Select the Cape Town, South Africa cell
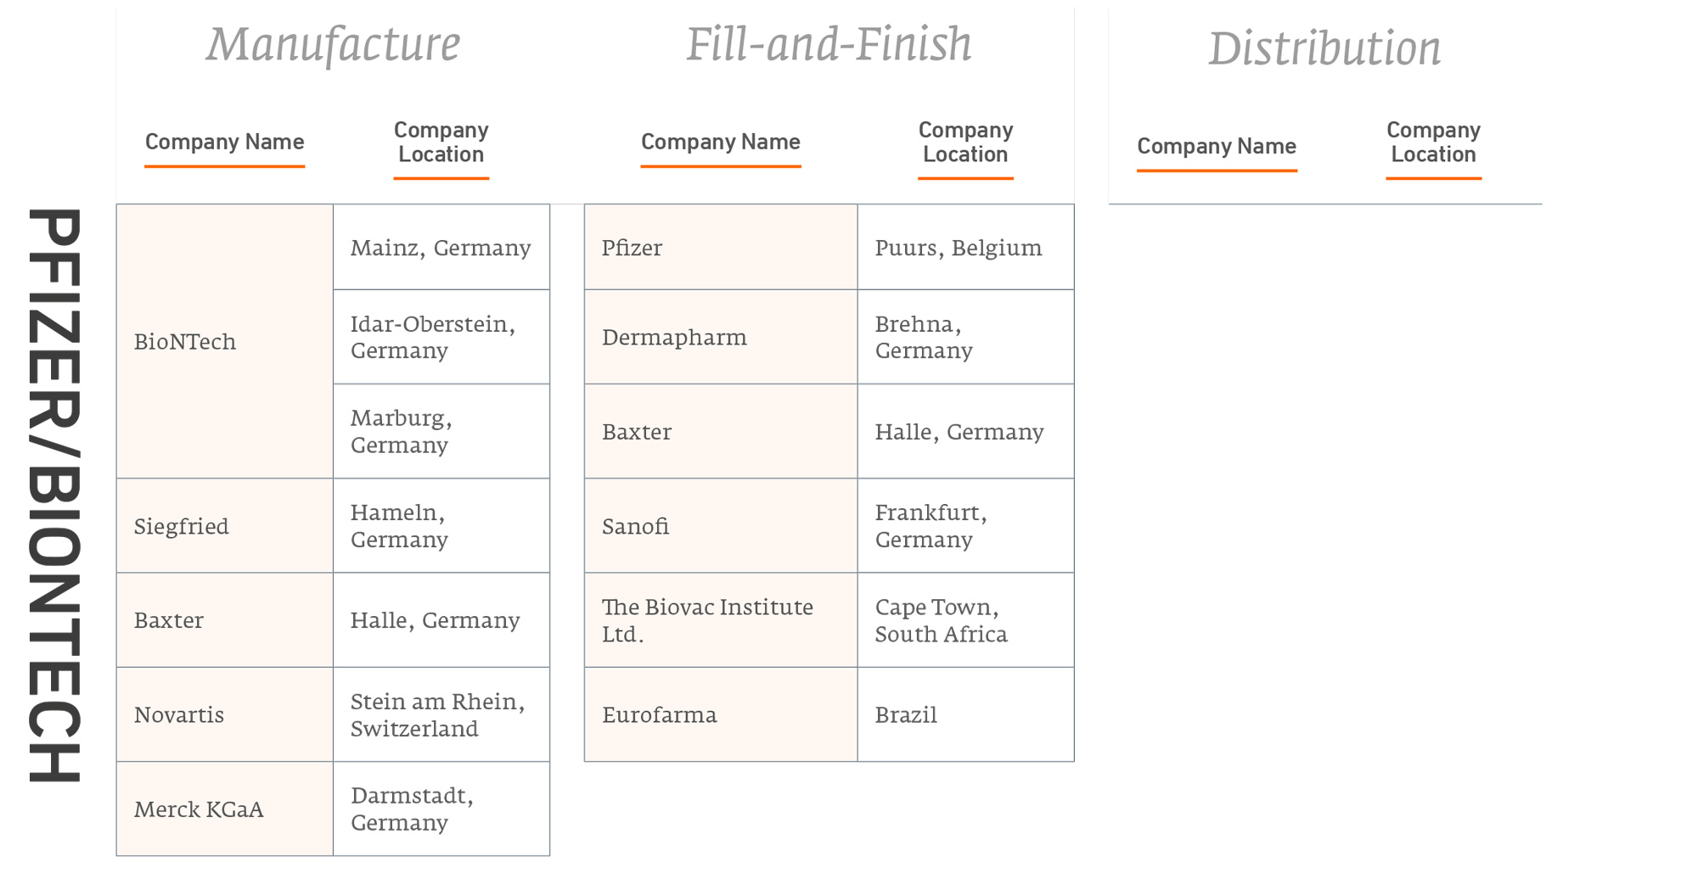 point(965,620)
